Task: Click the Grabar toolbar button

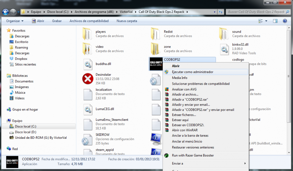Action: pyautogui.click(x=57, y=21)
